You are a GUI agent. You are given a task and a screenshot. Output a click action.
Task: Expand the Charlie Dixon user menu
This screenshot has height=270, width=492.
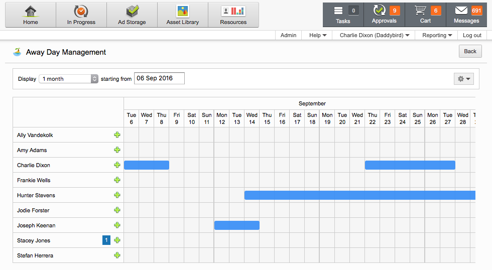(x=374, y=35)
